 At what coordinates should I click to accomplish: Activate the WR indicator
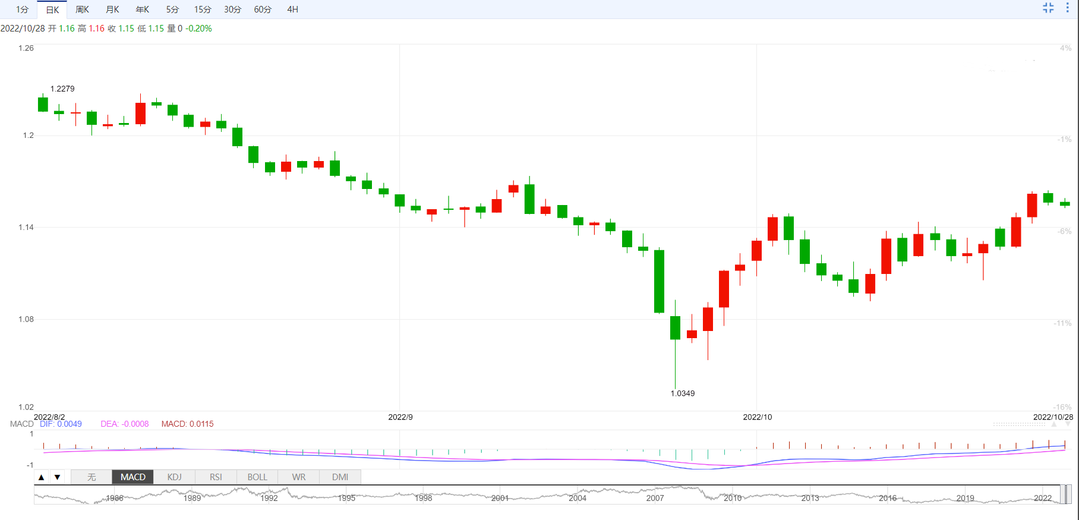pyautogui.click(x=299, y=477)
